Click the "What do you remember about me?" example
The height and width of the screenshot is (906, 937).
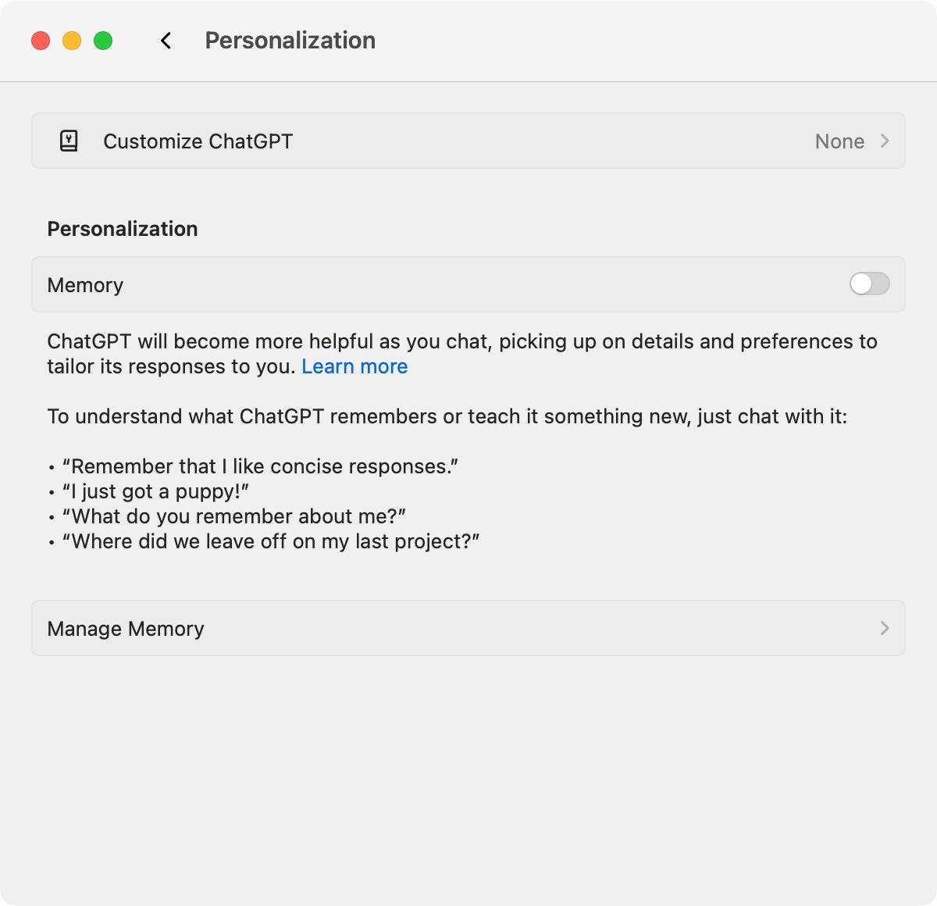234,516
